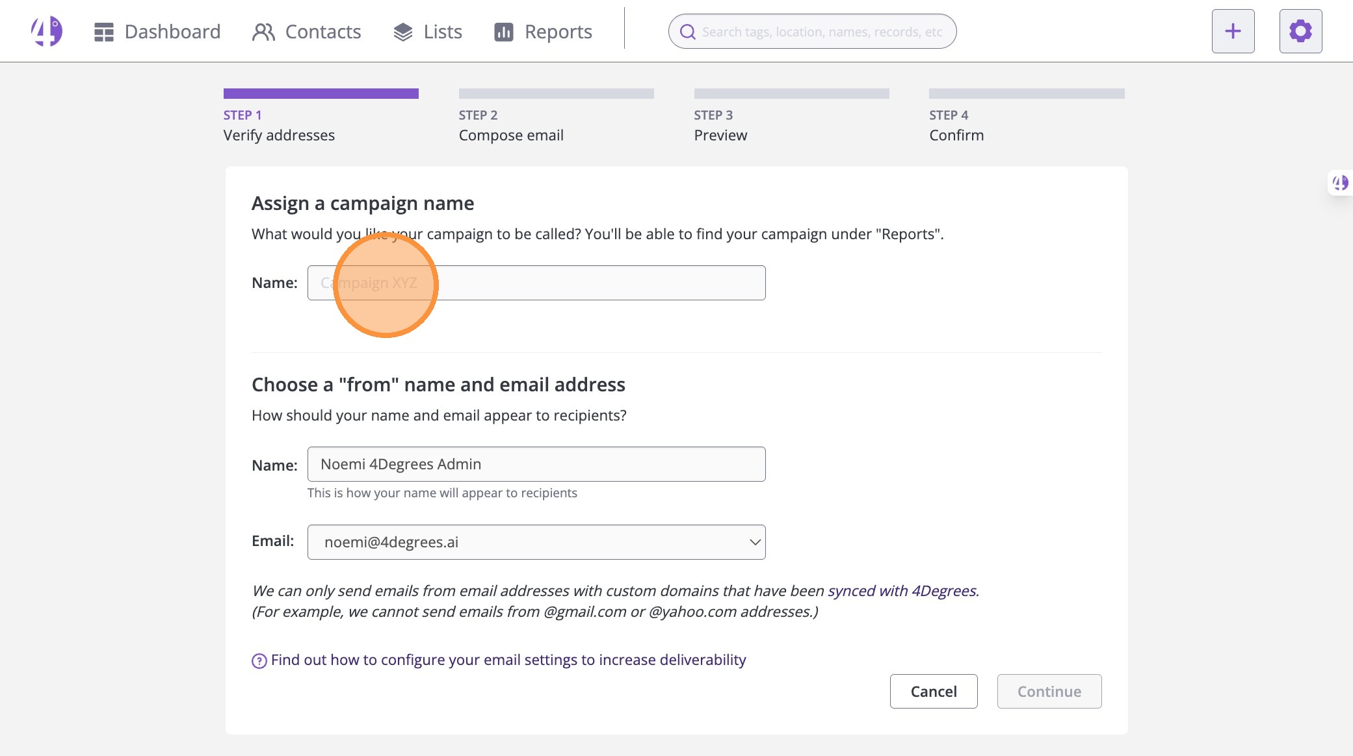The height and width of the screenshot is (756, 1353).
Task: Expand the from Email dropdown
Action: pyautogui.click(x=536, y=542)
